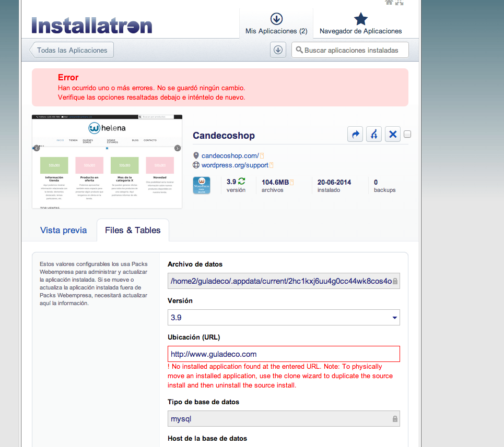Open the Mis Aplicaciones (2) tab

pyautogui.click(x=276, y=24)
